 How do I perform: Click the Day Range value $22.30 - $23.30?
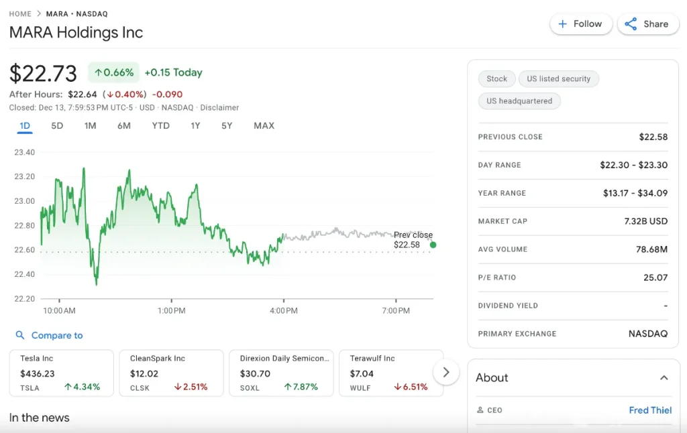634,165
